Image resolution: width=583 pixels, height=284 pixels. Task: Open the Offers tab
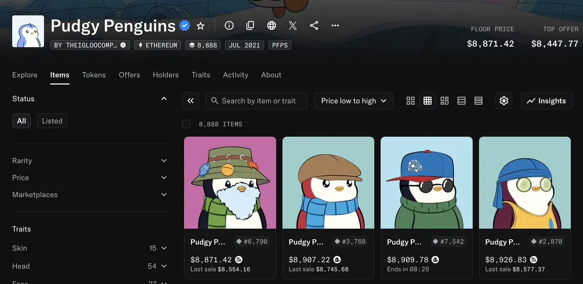pyautogui.click(x=129, y=75)
